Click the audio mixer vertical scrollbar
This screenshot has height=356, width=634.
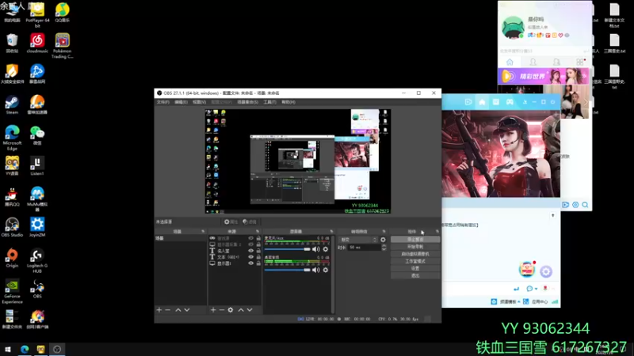[333, 275]
